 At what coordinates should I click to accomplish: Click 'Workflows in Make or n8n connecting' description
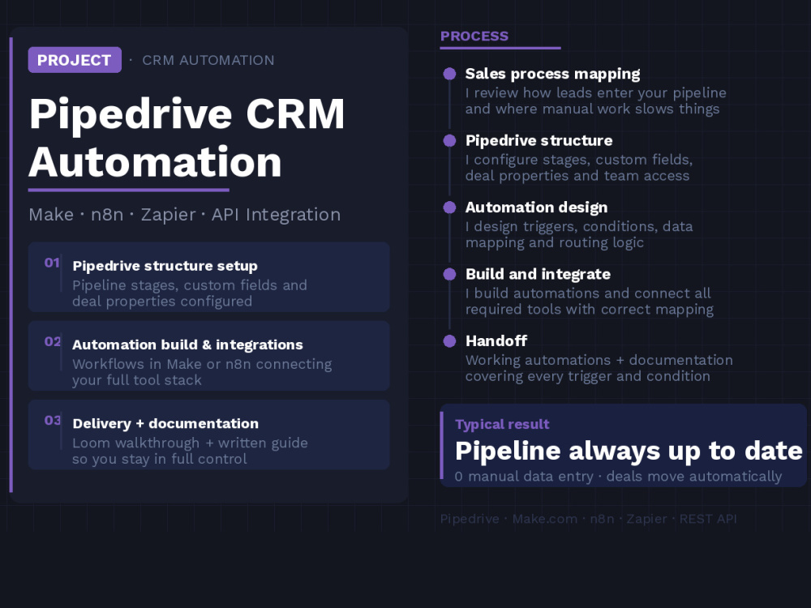click(x=202, y=364)
